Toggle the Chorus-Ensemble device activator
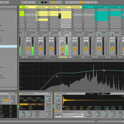The width and height of the screenshot is (124, 124). [20, 94]
